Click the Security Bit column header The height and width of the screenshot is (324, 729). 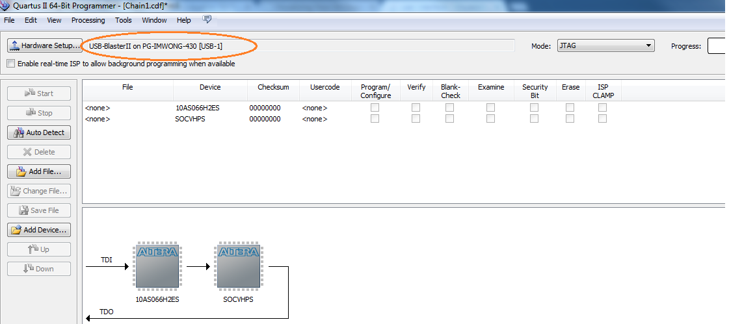[x=535, y=91]
